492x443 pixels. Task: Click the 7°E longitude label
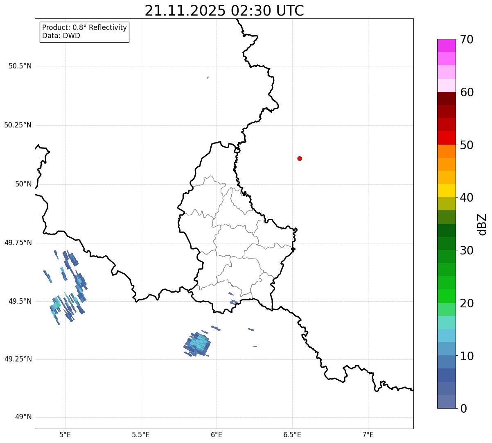[x=368, y=435]
